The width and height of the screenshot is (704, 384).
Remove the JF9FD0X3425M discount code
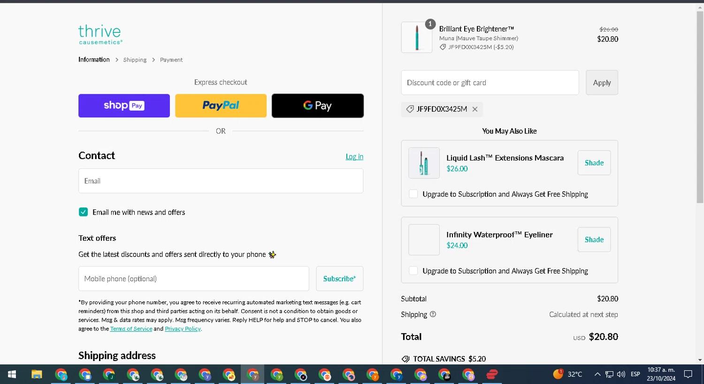click(475, 109)
